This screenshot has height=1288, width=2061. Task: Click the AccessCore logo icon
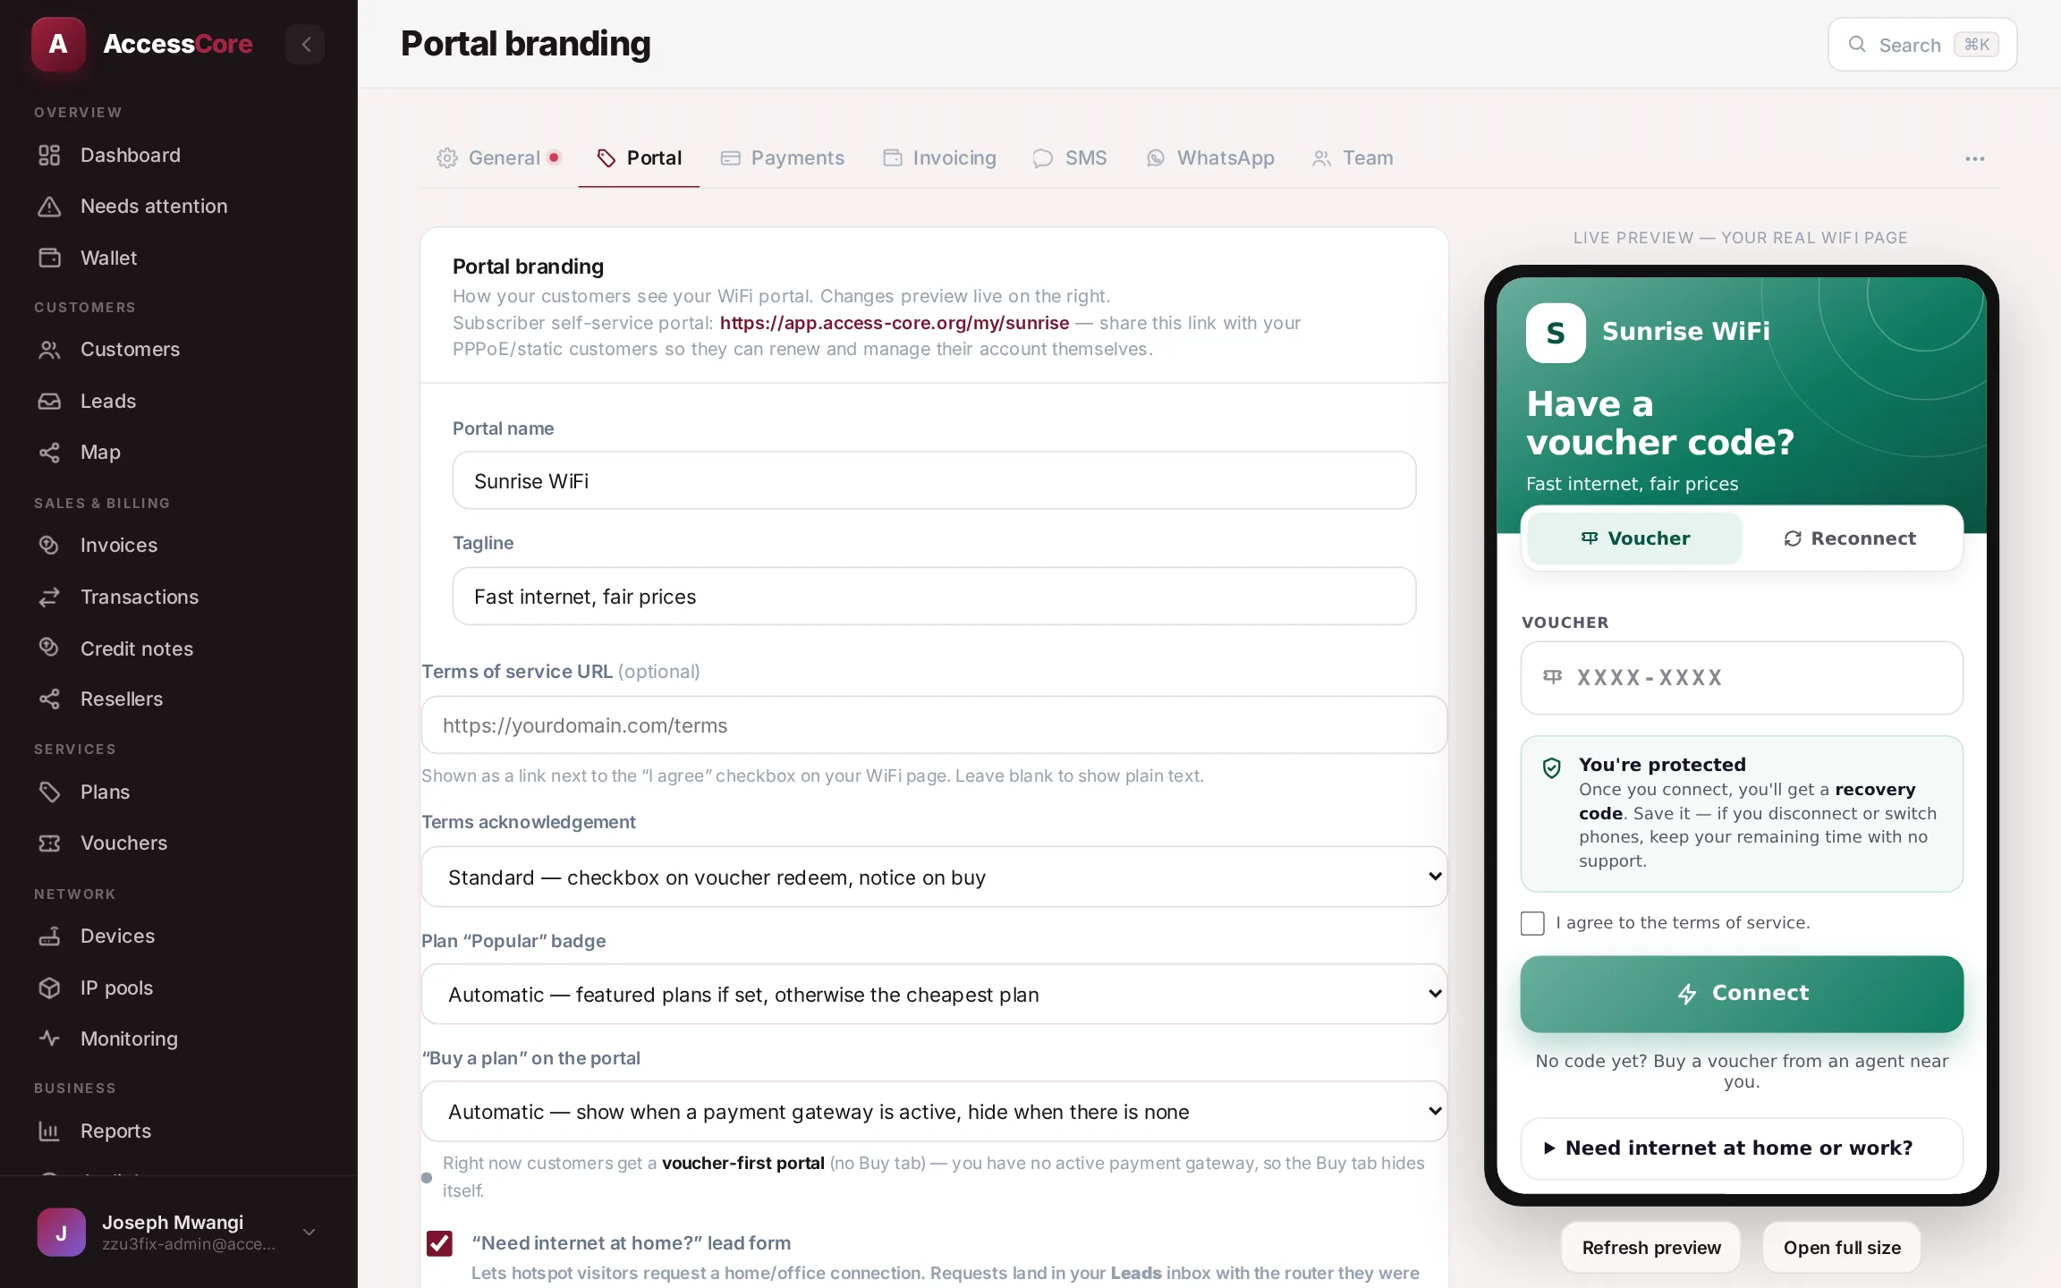pos(58,44)
